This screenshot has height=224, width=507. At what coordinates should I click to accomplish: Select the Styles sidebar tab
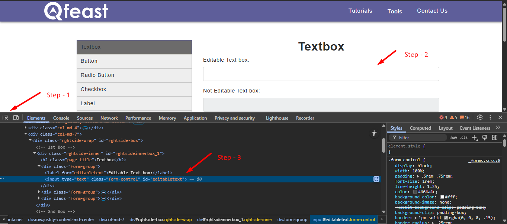click(x=396, y=128)
